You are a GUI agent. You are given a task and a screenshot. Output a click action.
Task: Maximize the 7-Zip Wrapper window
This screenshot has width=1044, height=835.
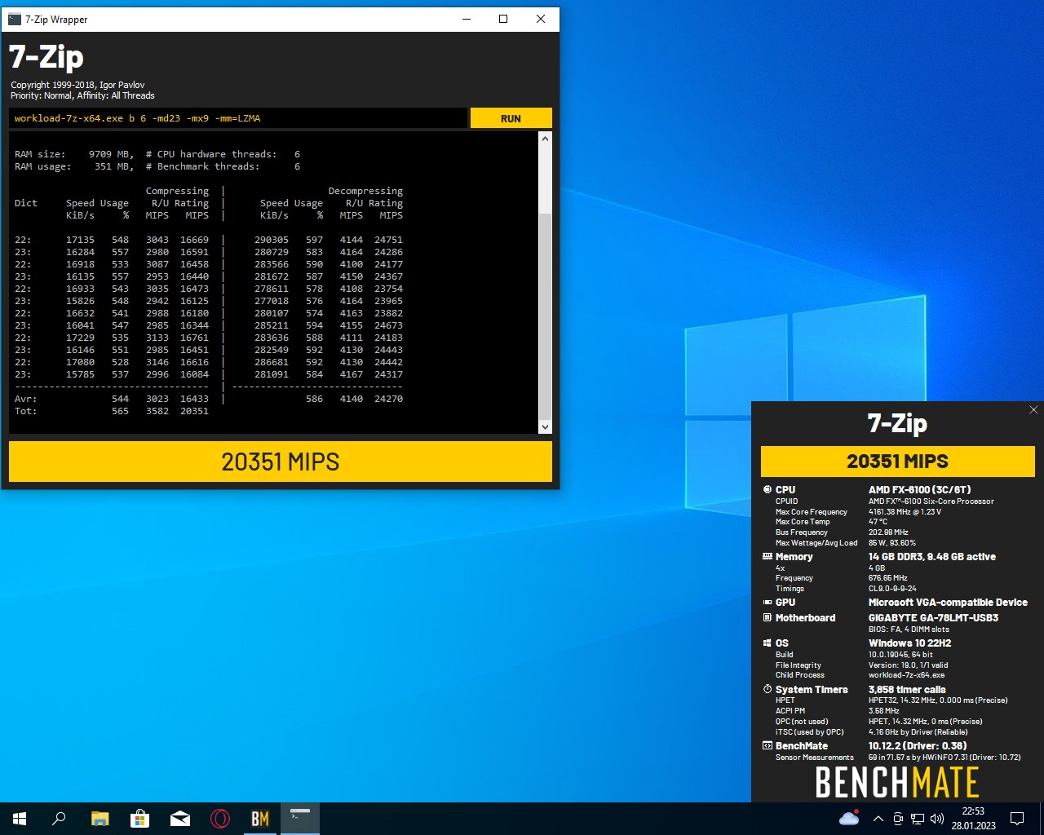[503, 19]
